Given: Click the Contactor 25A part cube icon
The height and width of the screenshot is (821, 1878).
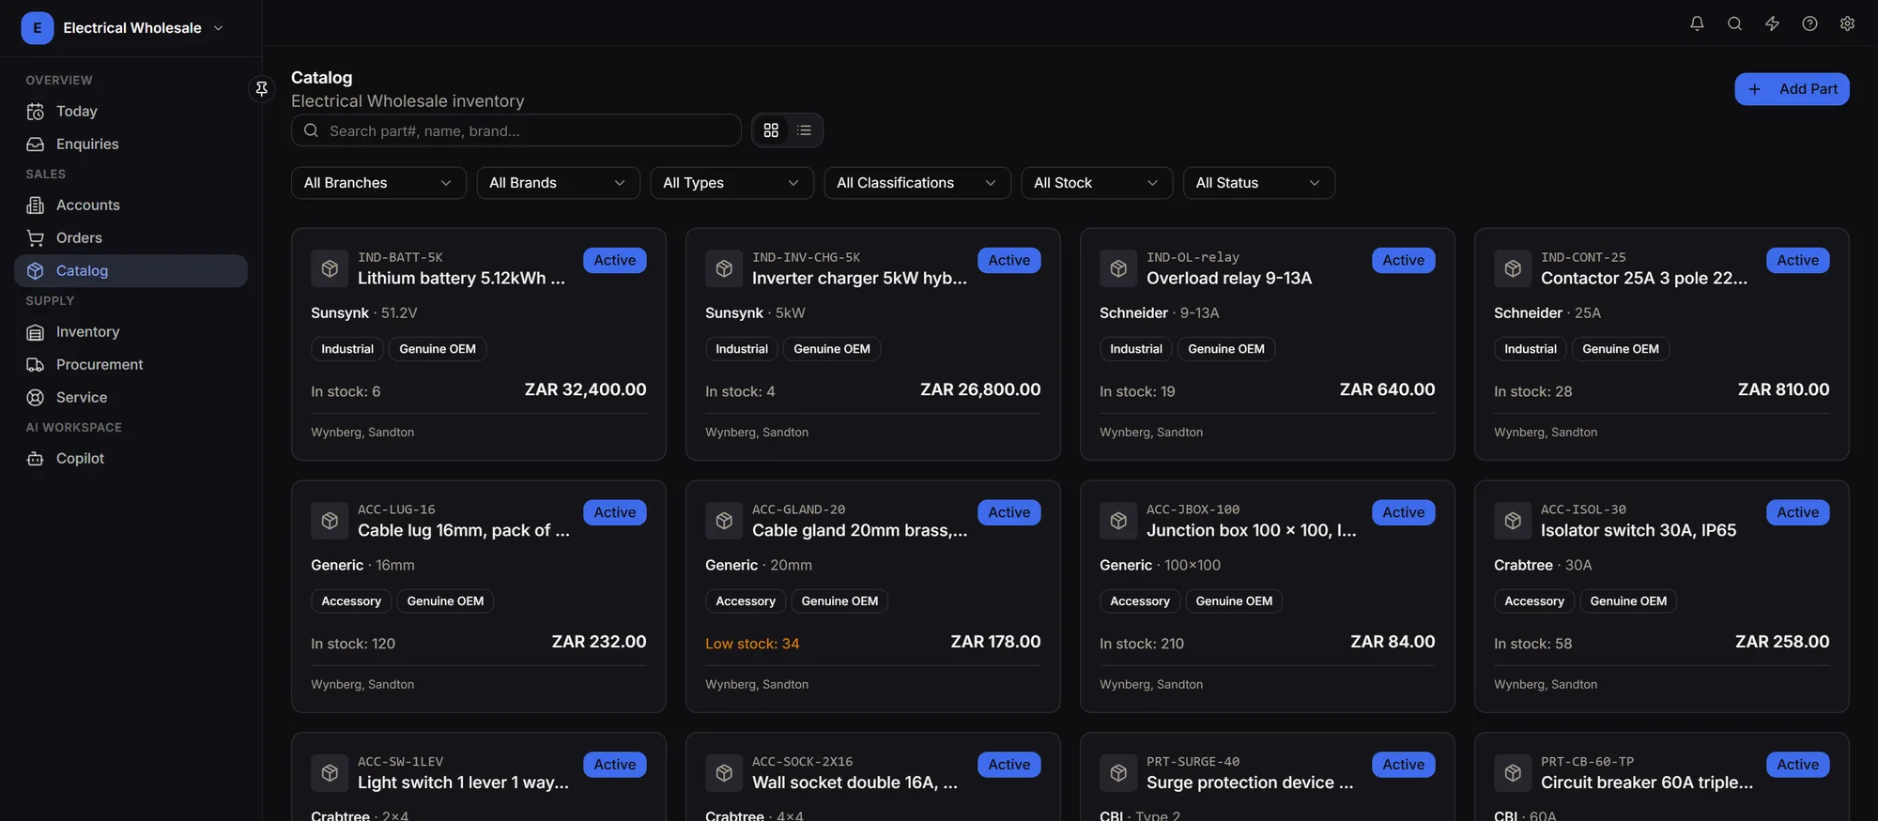Looking at the screenshot, I should pyautogui.click(x=1513, y=268).
